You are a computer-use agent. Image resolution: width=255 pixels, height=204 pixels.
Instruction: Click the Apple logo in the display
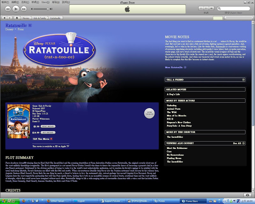pos(127,9)
